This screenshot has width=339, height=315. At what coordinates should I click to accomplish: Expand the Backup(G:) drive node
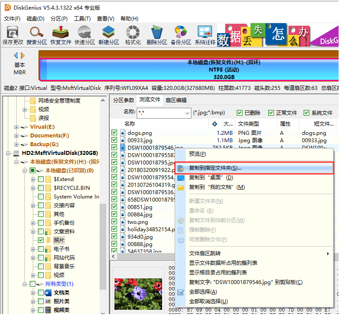click(17, 144)
